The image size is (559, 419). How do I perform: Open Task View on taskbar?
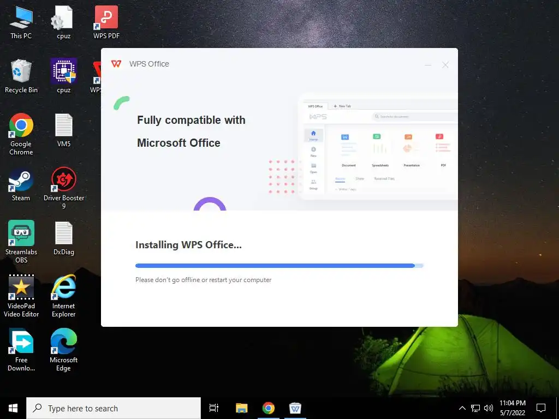coord(214,408)
